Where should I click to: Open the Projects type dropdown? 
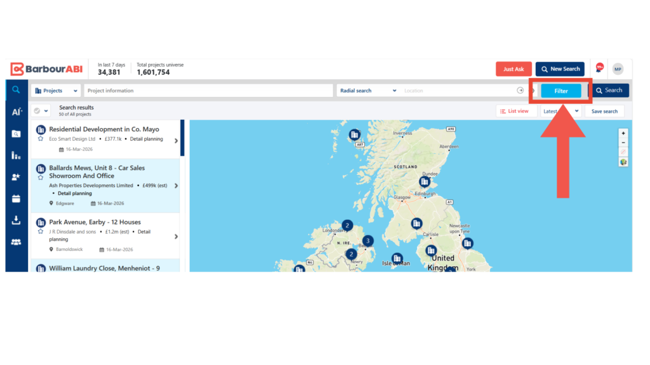click(x=56, y=91)
